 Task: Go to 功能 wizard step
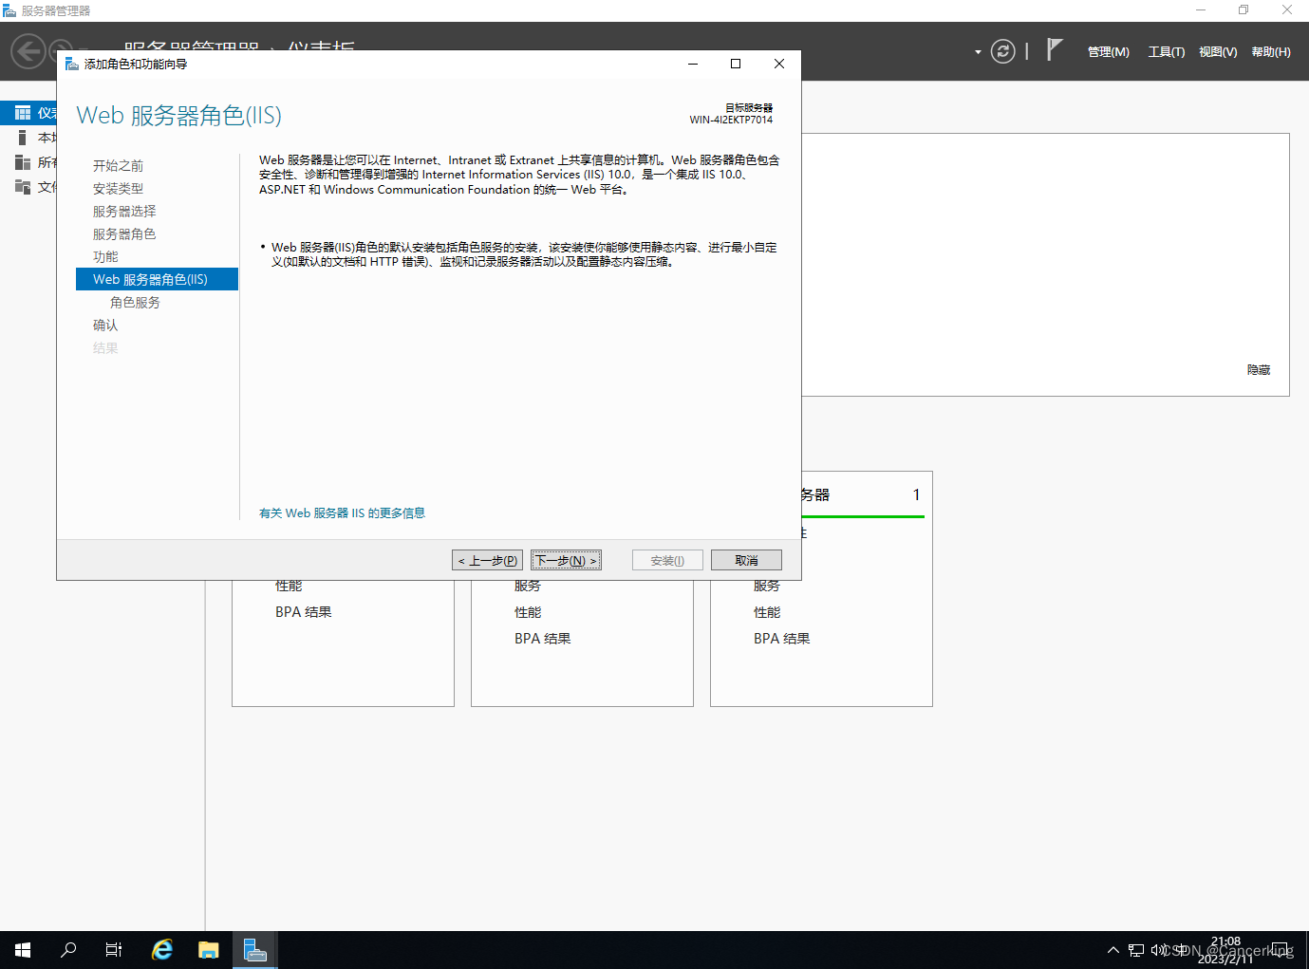(x=105, y=257)
